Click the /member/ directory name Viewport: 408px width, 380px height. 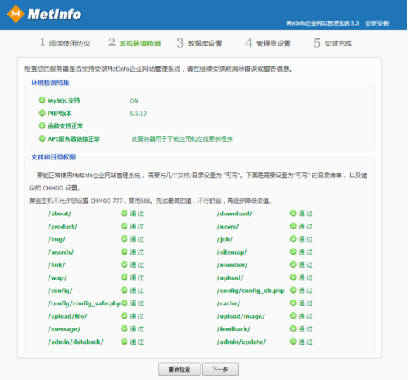point(232,265)
